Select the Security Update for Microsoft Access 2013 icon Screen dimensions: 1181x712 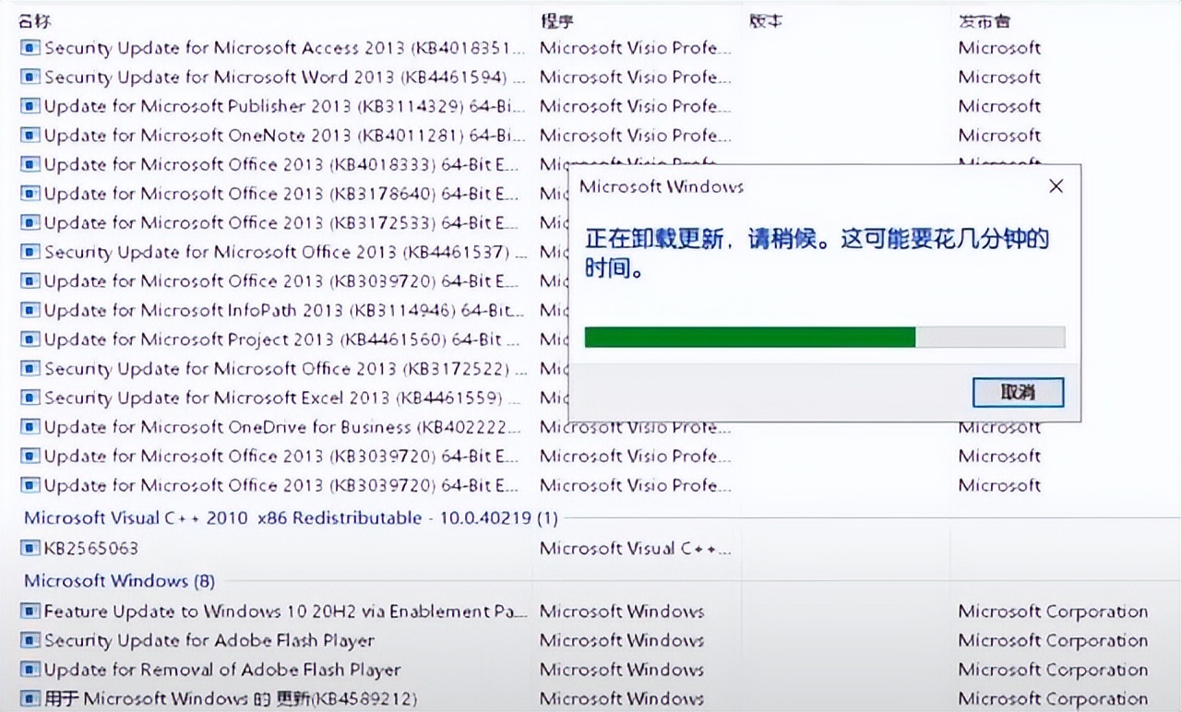click(x=31, y=48)
